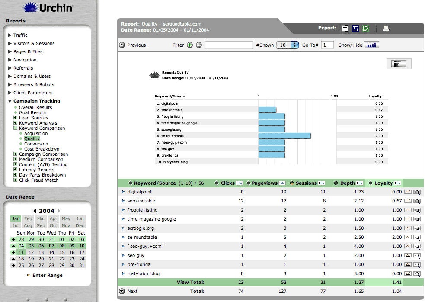The height and width of the screenshot is (302, 425).
Task: Sort by Sessions column arrows
Action: pos(292,183)
